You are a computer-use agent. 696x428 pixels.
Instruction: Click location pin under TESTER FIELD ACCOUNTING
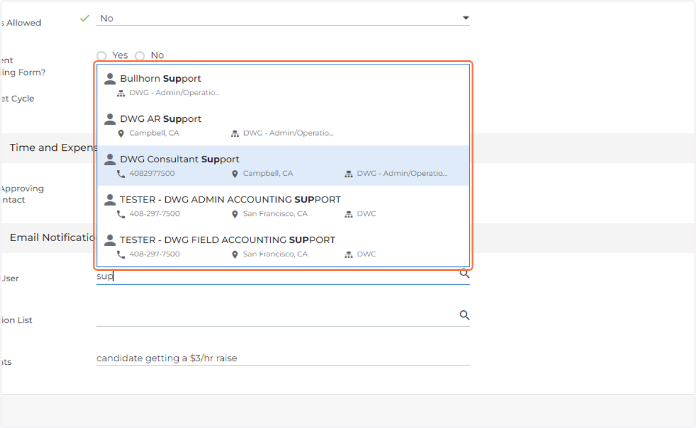coord(235,254)
